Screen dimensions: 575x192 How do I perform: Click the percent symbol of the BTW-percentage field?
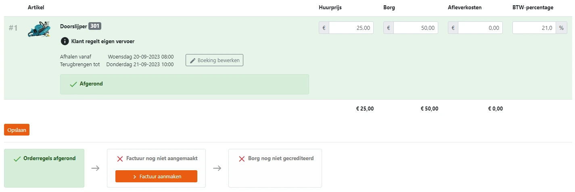click(561, 28)
